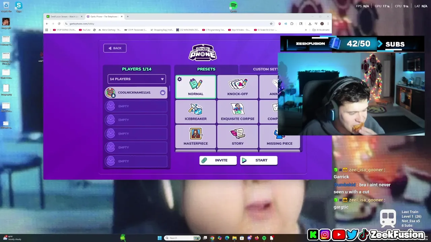Switch to ZeekFusion Stream browser tab
Image resolution: width=431 pixels, height=242 pixels.
pos(64,16)
